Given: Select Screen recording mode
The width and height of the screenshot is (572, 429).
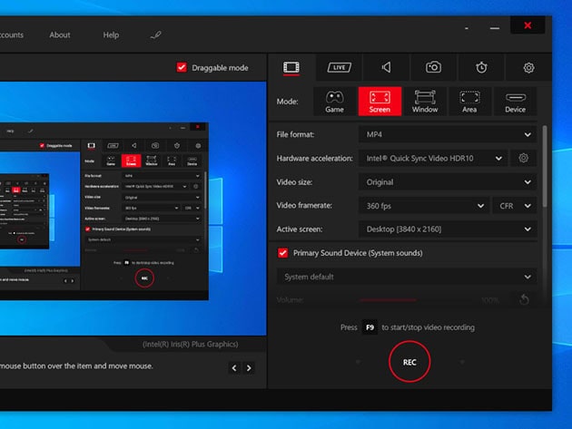Looking at the screenshot, I should [380, 102].
